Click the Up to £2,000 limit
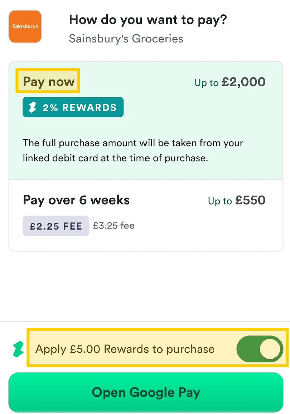Screen dimensions: 290x414 (x=230, y=82)
